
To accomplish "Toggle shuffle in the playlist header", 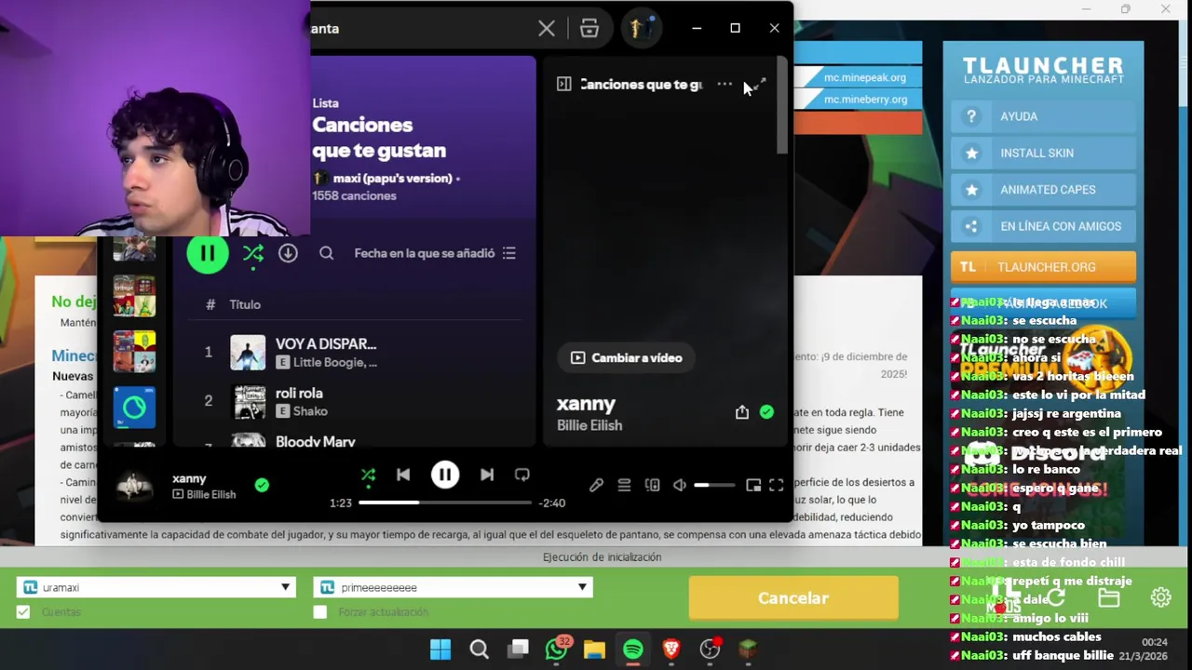I will point(252,253).
